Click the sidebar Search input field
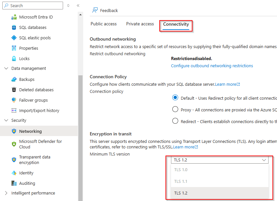Screen dimensions: 277x201 (x=33, y=6)
